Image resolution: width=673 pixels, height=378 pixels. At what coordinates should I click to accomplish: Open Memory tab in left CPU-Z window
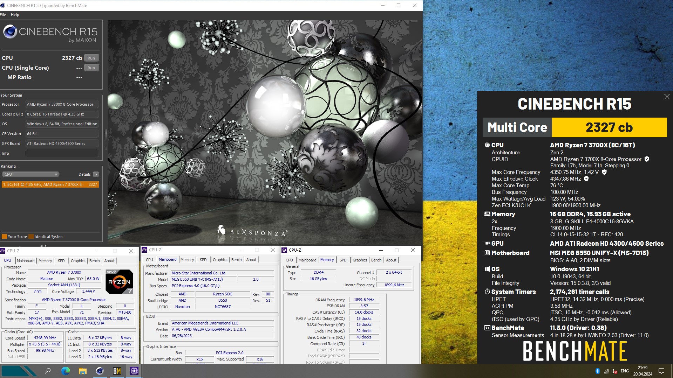pos(45,261)
